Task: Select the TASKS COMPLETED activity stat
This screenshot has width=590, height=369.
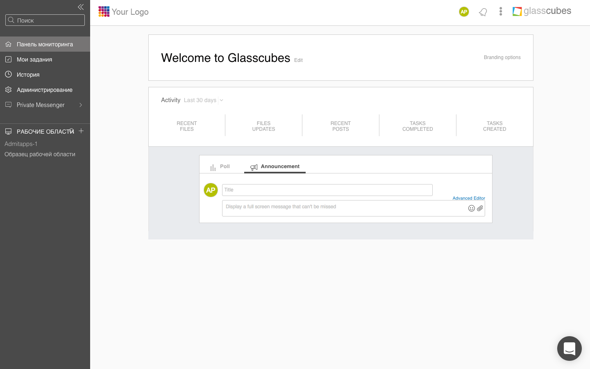Action: point(418,126)
